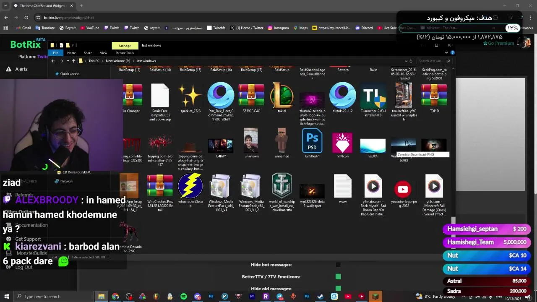
Task: Expand the Explorer ribbon chevron
Action: click(x=446, y=53)
